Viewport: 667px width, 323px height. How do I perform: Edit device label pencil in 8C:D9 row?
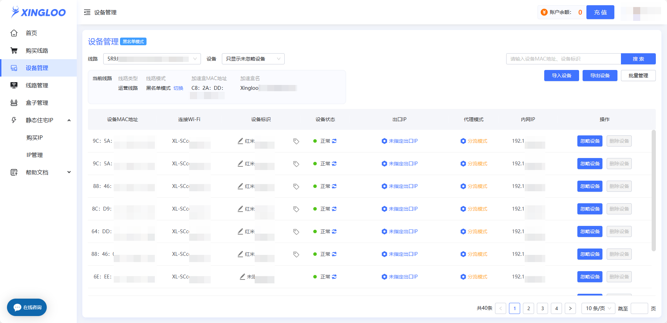[240, 209]
